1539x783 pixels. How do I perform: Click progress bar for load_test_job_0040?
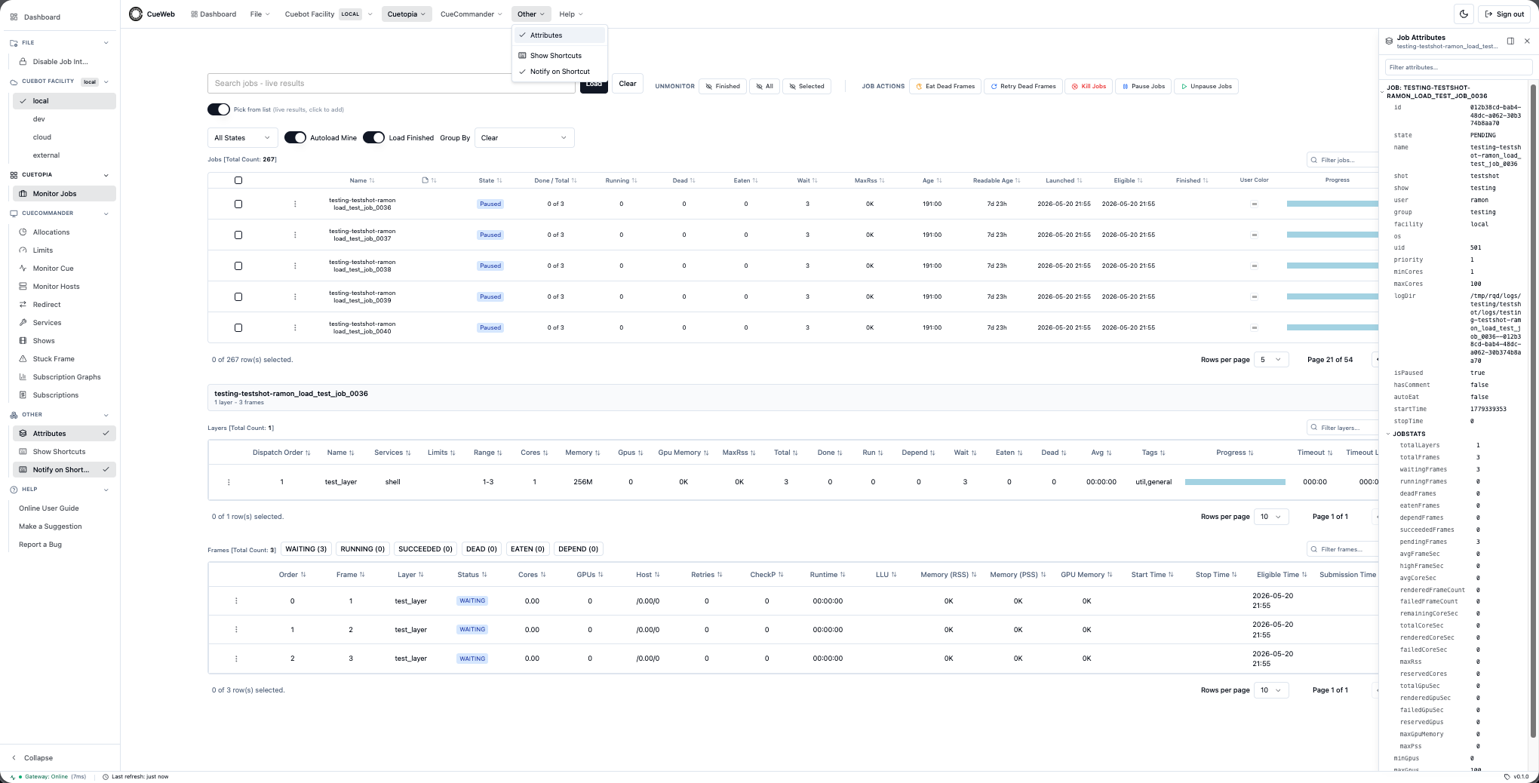(x=1332, y=327)
